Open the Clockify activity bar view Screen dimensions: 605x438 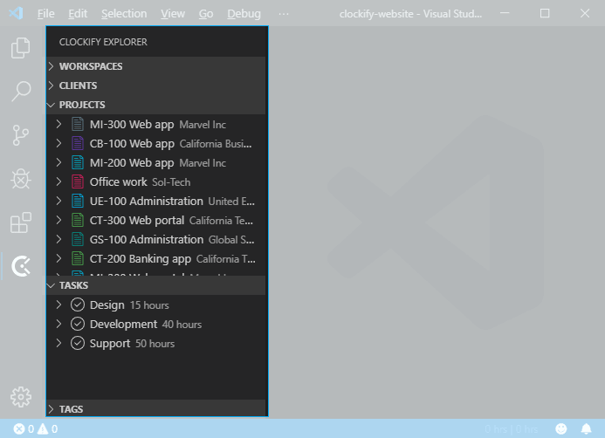point(21,266)
